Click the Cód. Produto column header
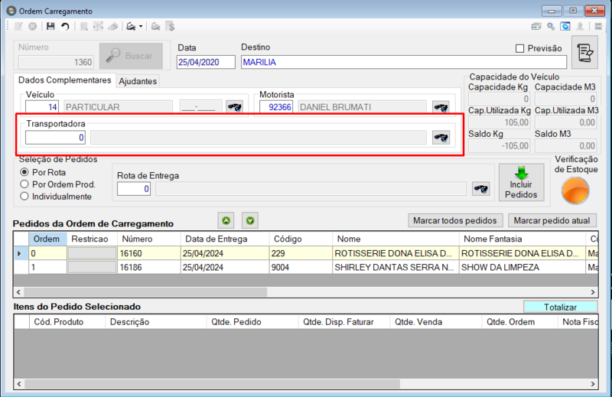Viewport: 612px width, 397px height. click(x=67, y=322)
